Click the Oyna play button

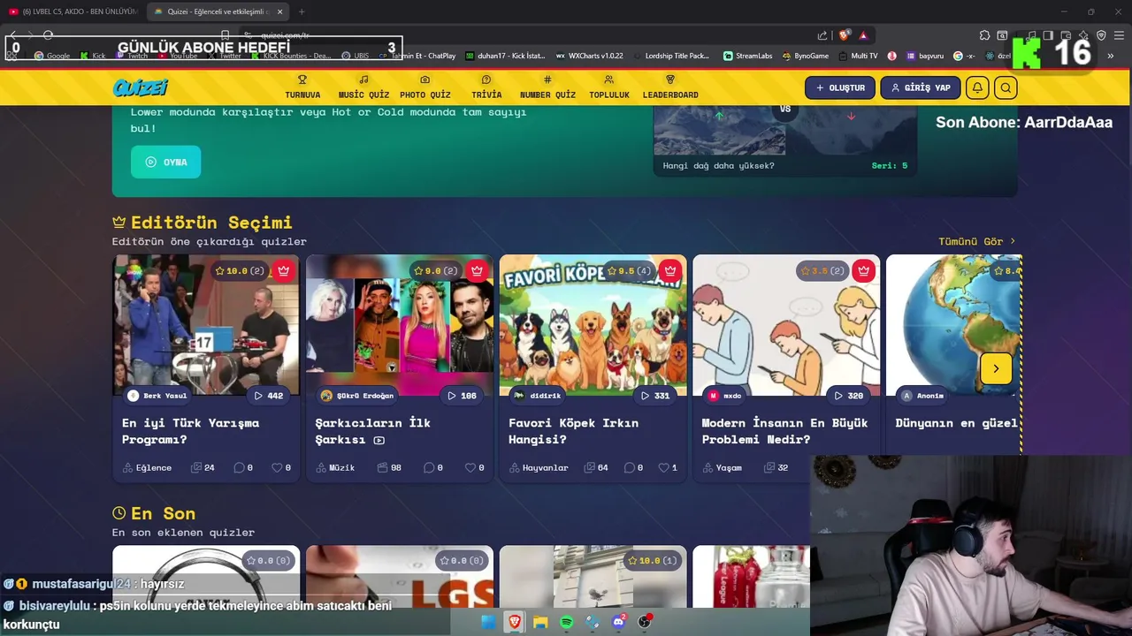(x=165, y=162)
